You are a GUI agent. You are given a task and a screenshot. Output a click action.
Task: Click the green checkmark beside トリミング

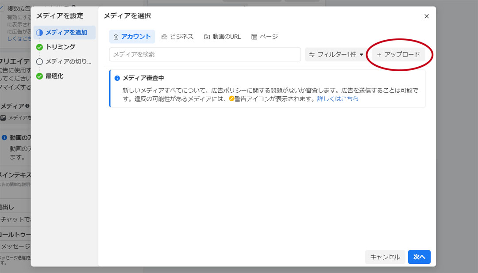point(39,47)
